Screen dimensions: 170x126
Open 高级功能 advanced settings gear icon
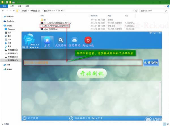pos(88,40)
